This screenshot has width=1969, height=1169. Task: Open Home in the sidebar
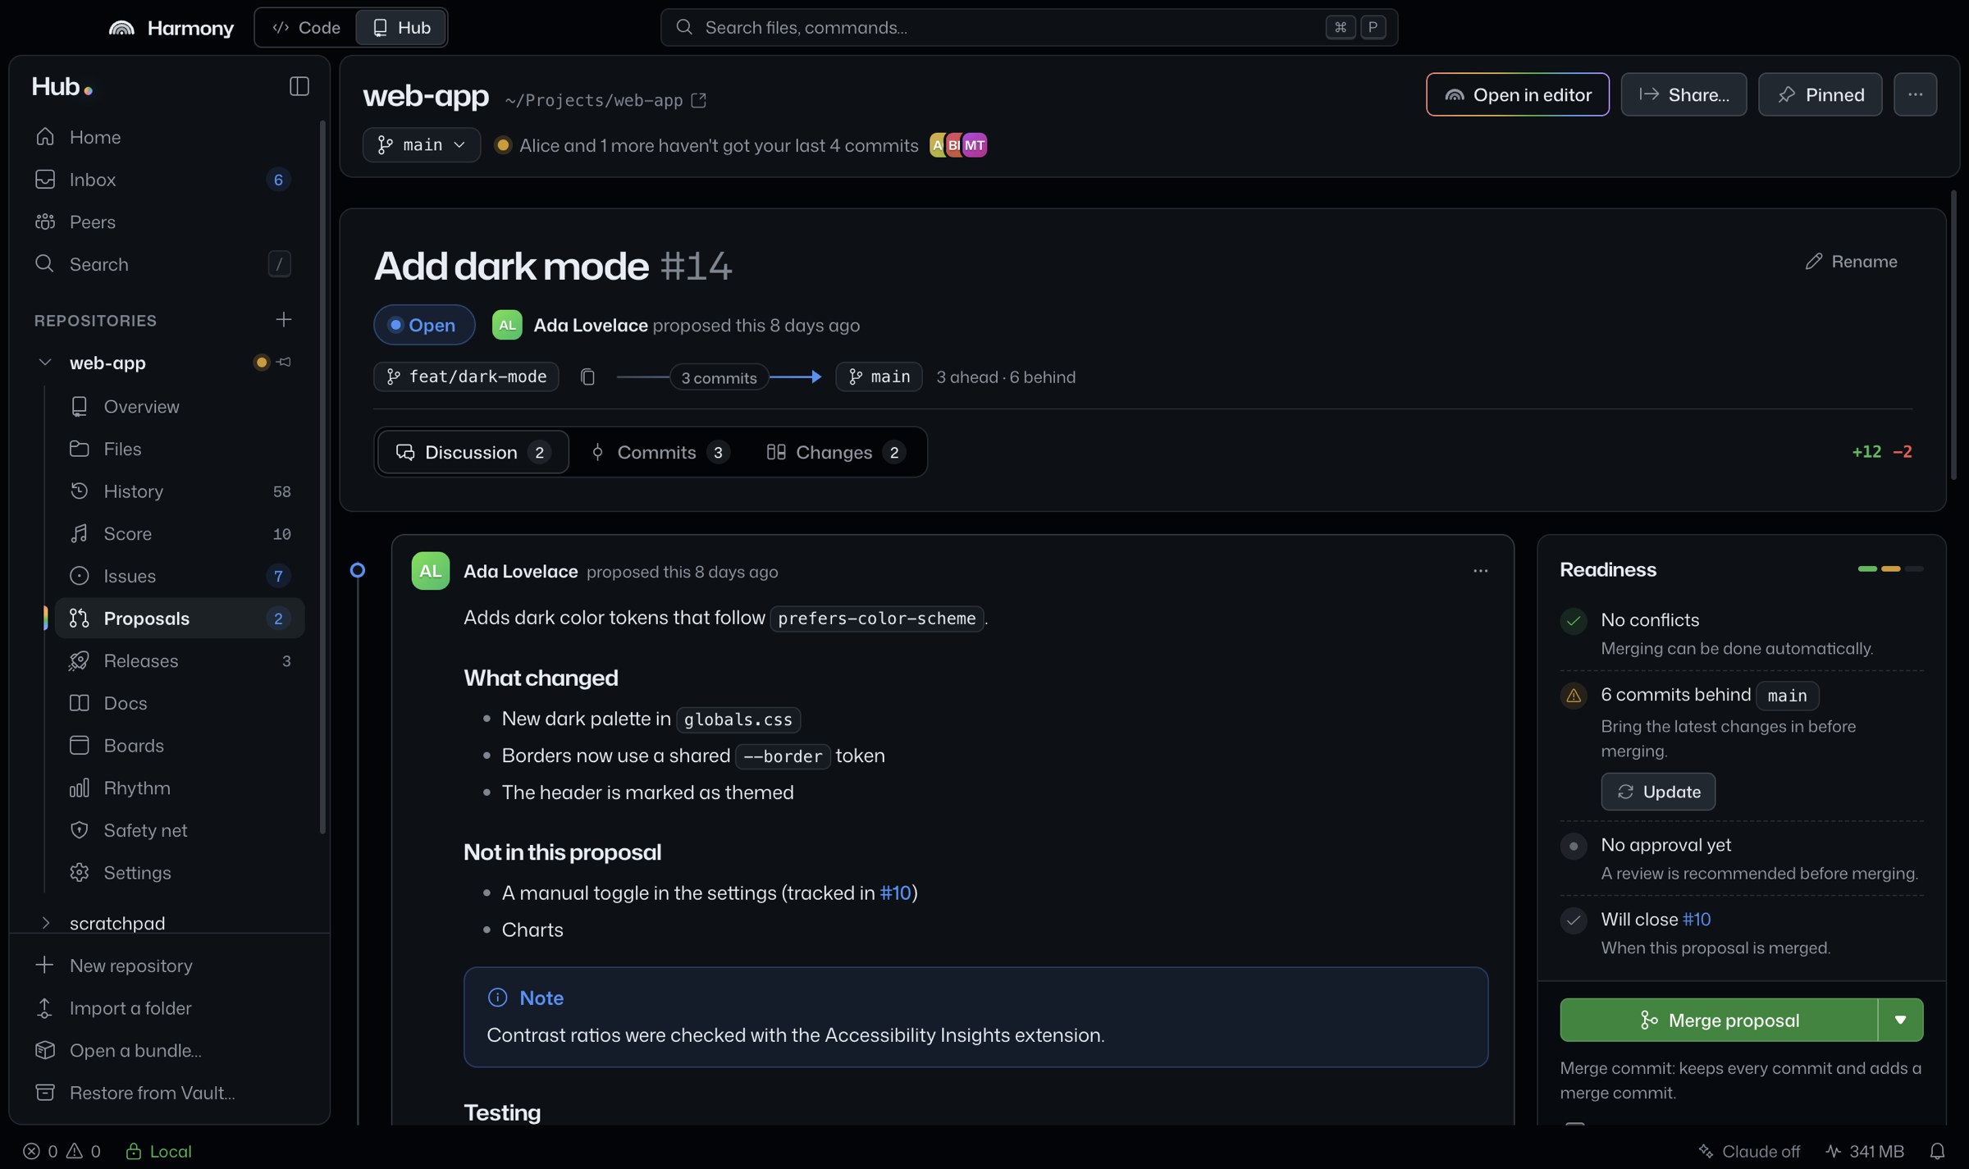(165, 137)
